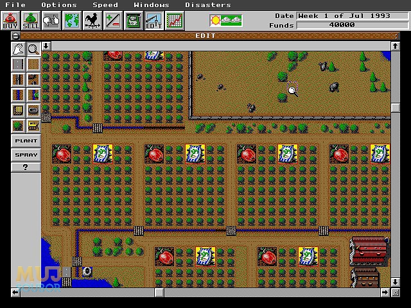Select the EDIT window toolbar icon
The width and height of the screenshot is (411, 308).
click(x=154, y=21)
